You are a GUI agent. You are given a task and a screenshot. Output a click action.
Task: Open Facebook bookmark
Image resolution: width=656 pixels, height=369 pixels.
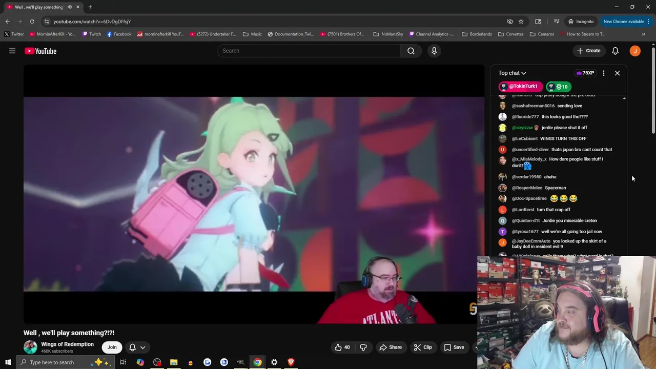click(x=119, y=34)
